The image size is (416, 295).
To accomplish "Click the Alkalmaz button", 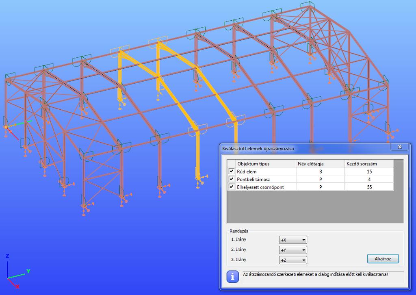I will 383,259.
